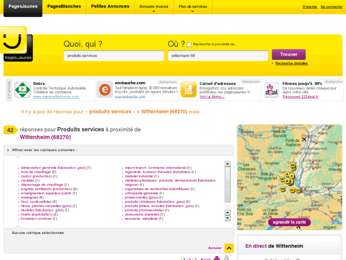346x260 pixels.
Task: Open the Petites Annonces tab
Action: pos(110,6)
